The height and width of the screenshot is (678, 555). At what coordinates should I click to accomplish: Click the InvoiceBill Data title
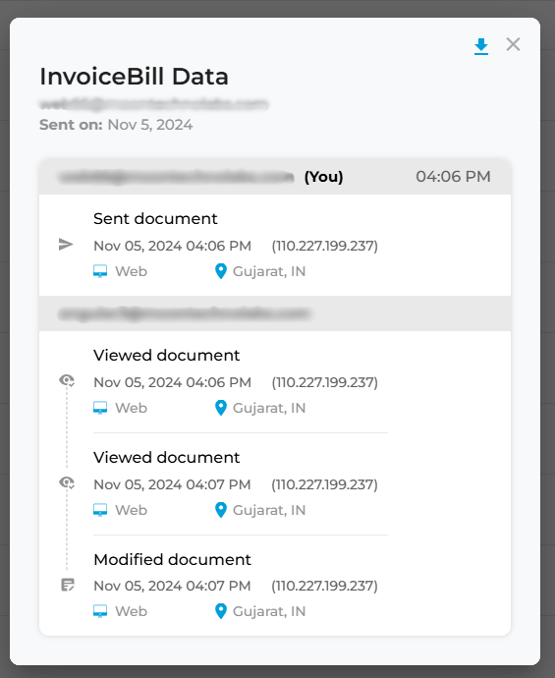134,77
